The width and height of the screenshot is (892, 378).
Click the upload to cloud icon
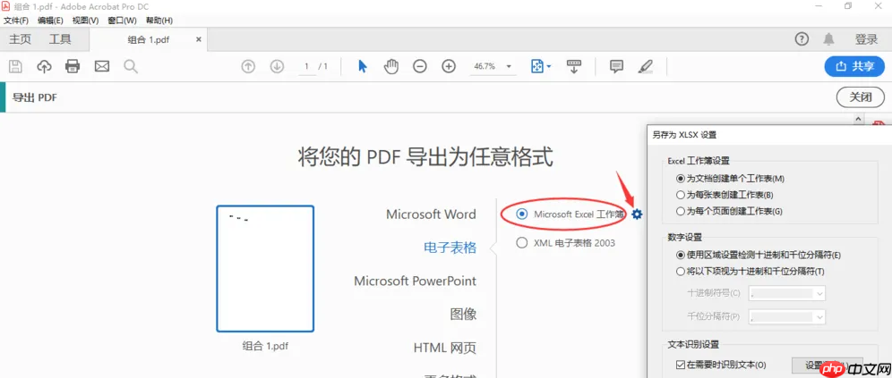(x=45, y=66)
